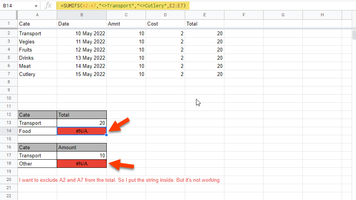Select the 'Other' cell
This screenshot has width=356, height=200.
pyautogui.click(x=37, y=164)
